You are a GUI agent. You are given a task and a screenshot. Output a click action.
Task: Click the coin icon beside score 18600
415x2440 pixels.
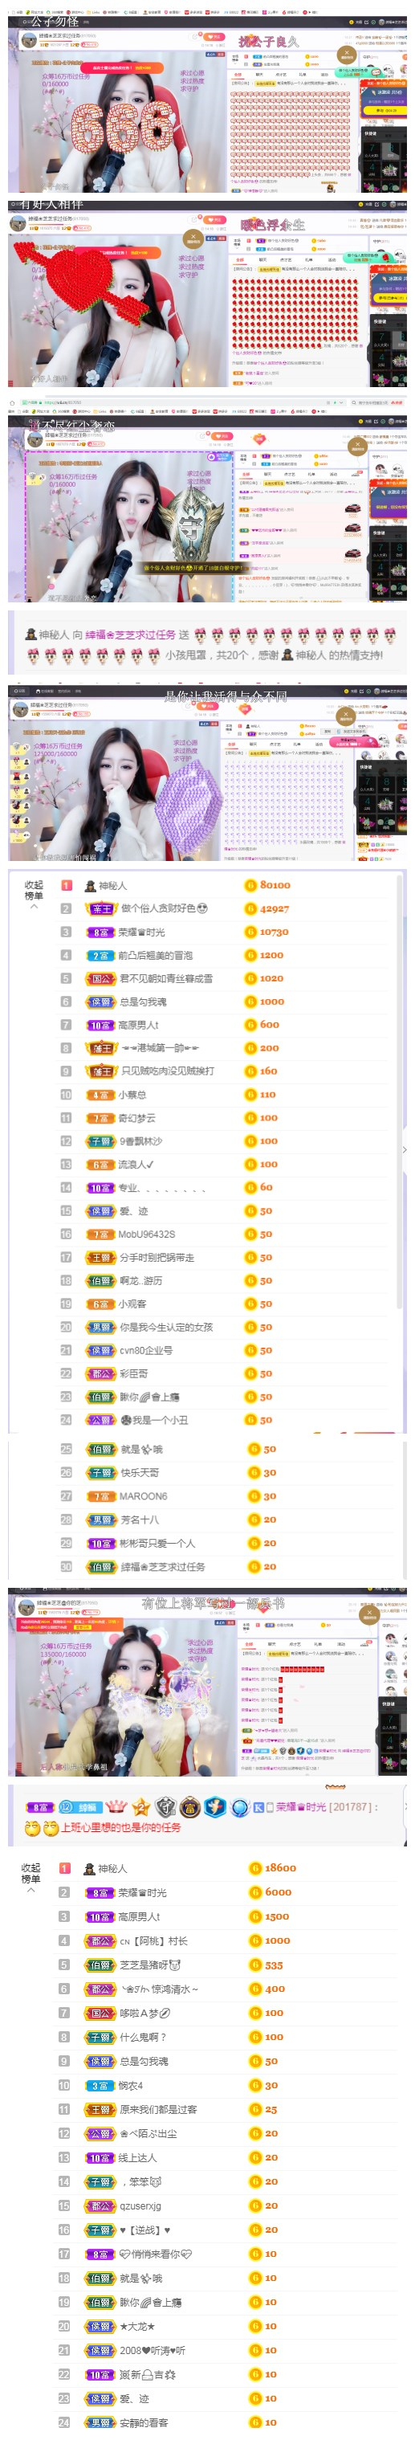coord(255,1868)
